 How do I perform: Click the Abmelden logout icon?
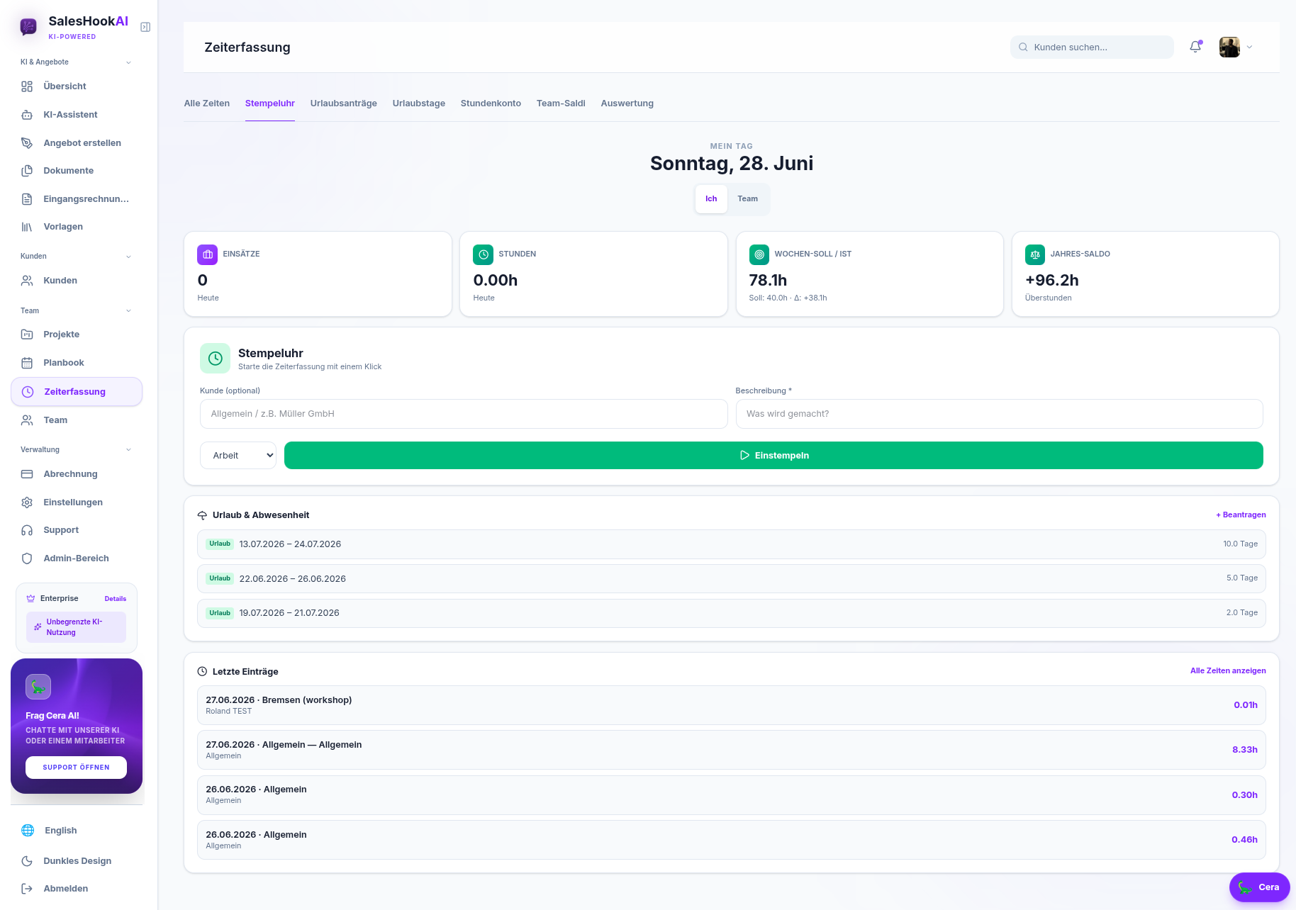tap(27, 889)
